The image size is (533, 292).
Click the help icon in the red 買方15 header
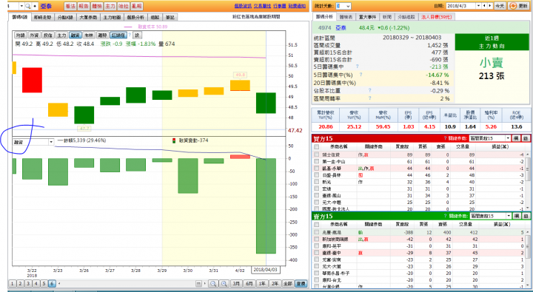coord(445,138)
